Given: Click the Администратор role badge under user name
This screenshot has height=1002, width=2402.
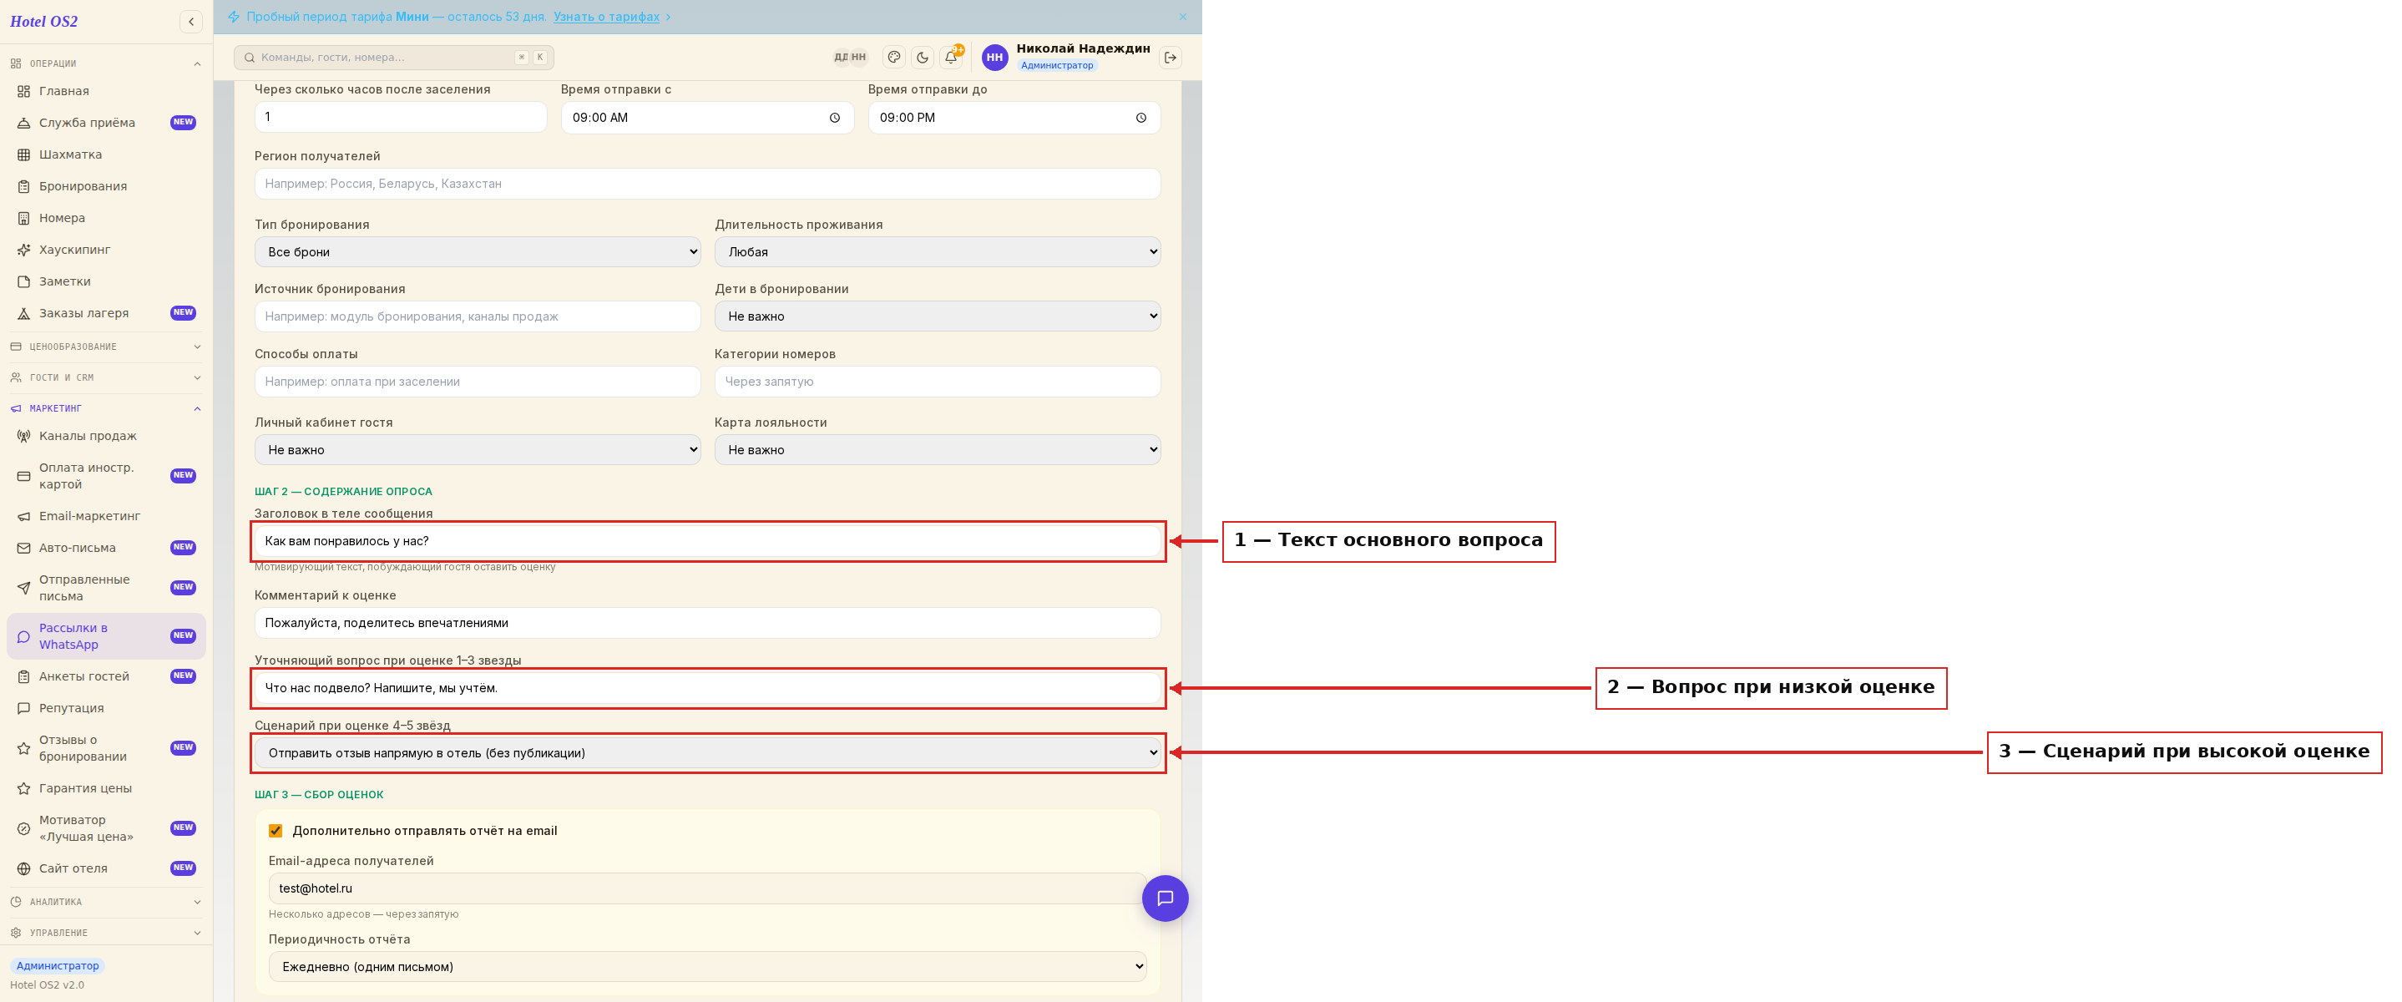Looking at the screenshot, I should click(x=1056, y=65).
